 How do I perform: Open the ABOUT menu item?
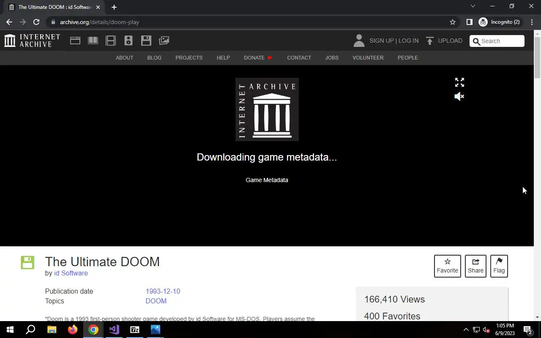(x=124, y=58)
